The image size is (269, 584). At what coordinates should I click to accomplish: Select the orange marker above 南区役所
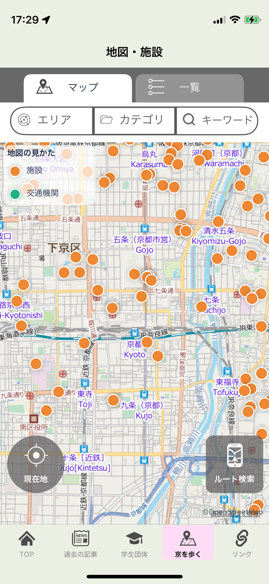pyautogui.click(x=46, y=411)
